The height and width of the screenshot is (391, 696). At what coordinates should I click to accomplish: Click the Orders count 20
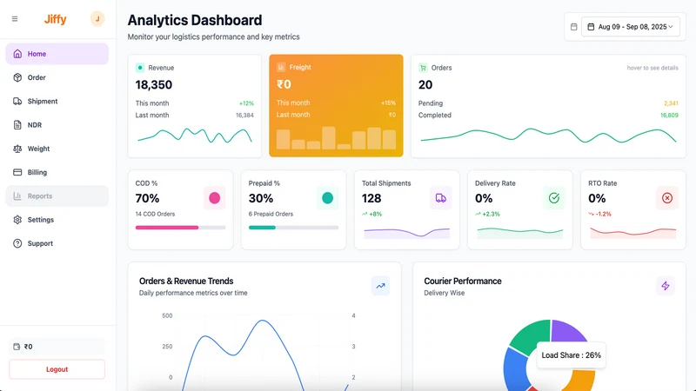(425, 84)
